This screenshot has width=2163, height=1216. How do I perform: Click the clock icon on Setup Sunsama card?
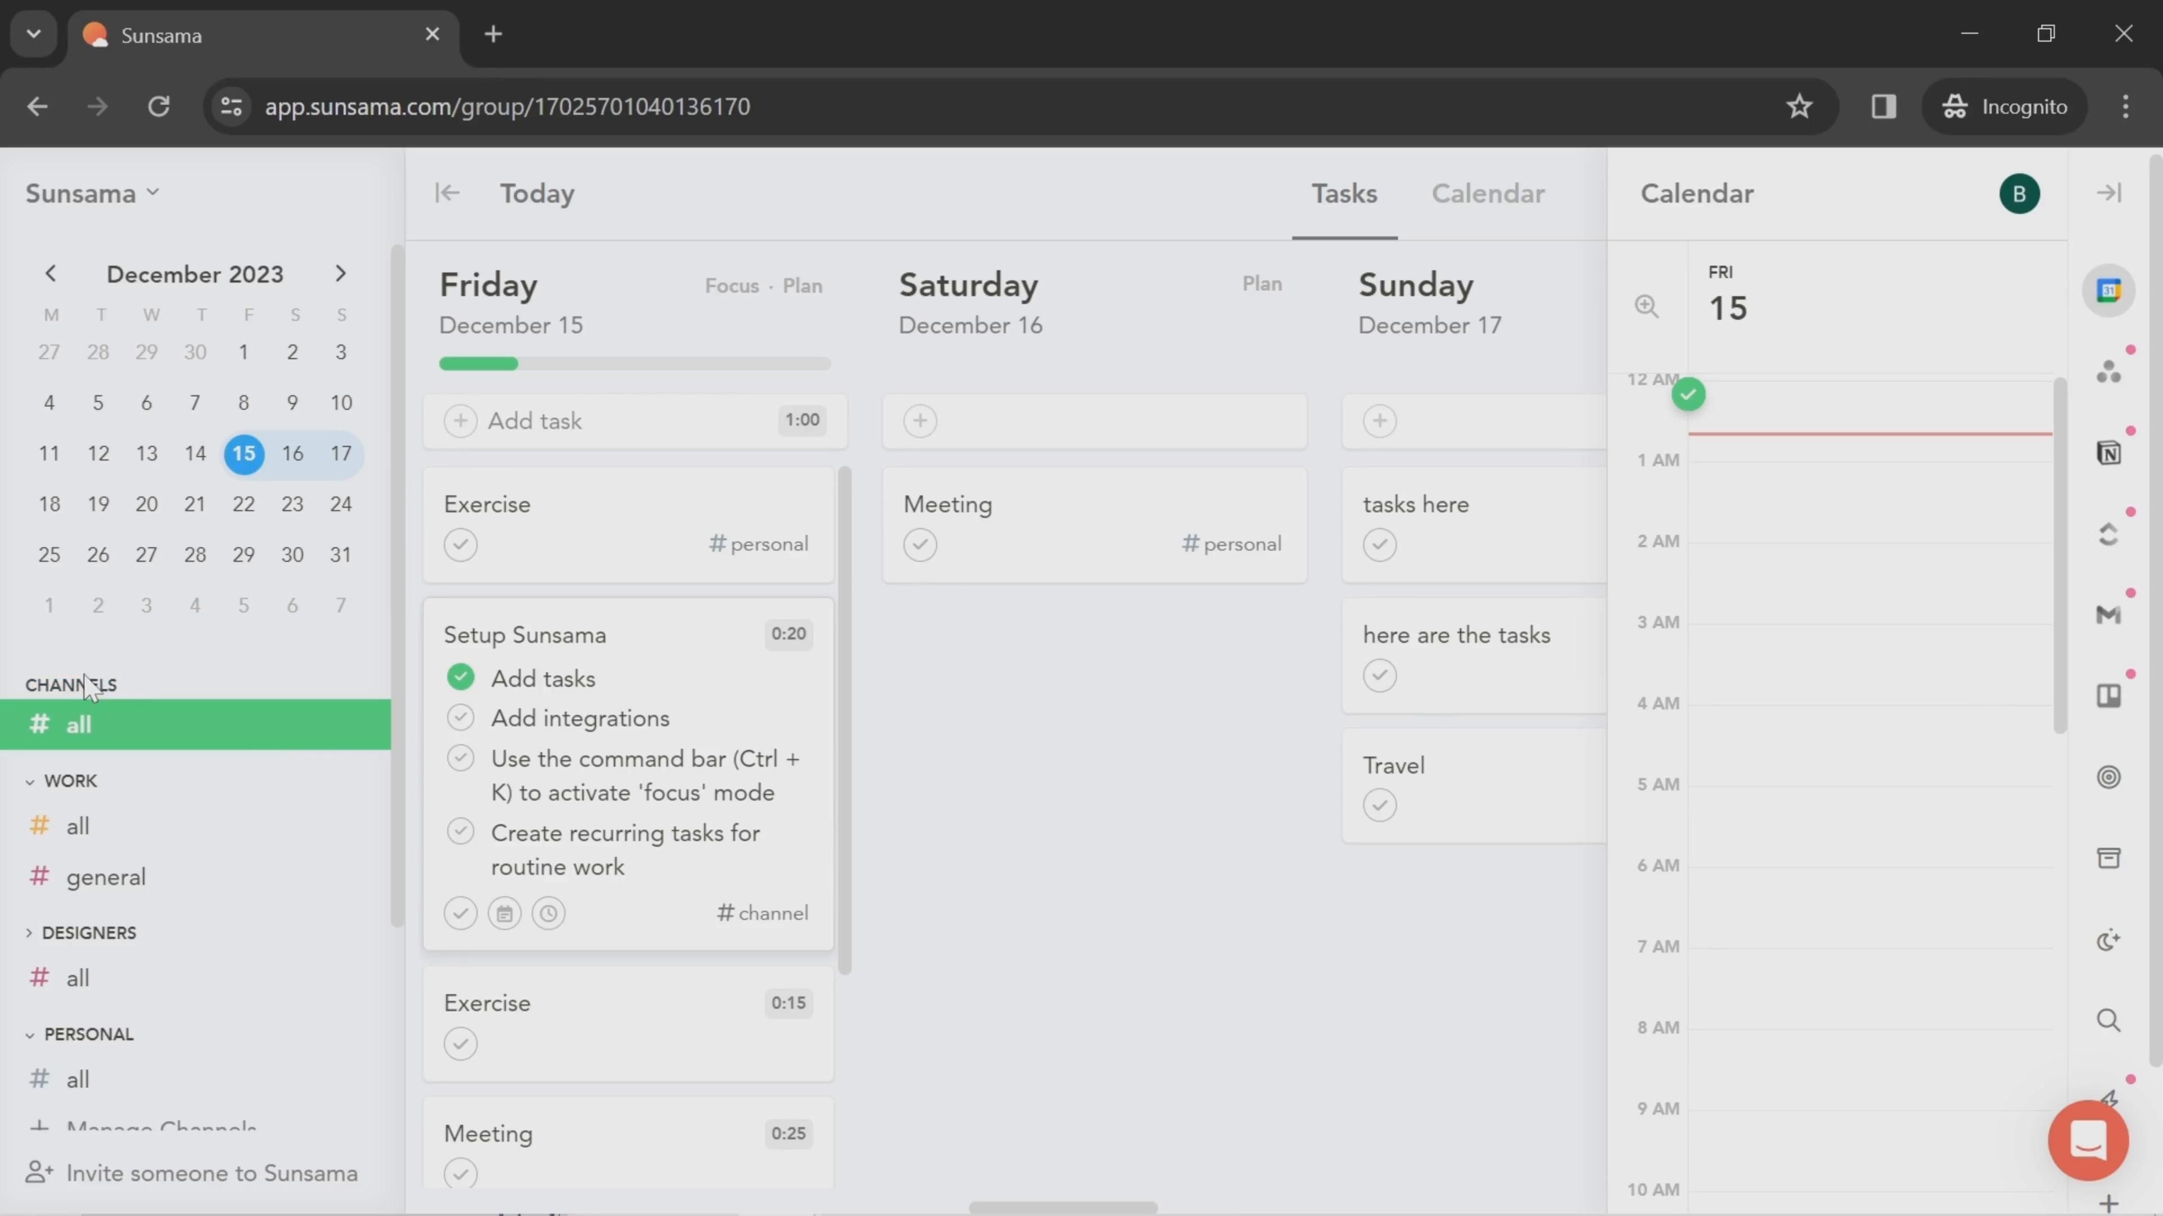coord(548,913)
